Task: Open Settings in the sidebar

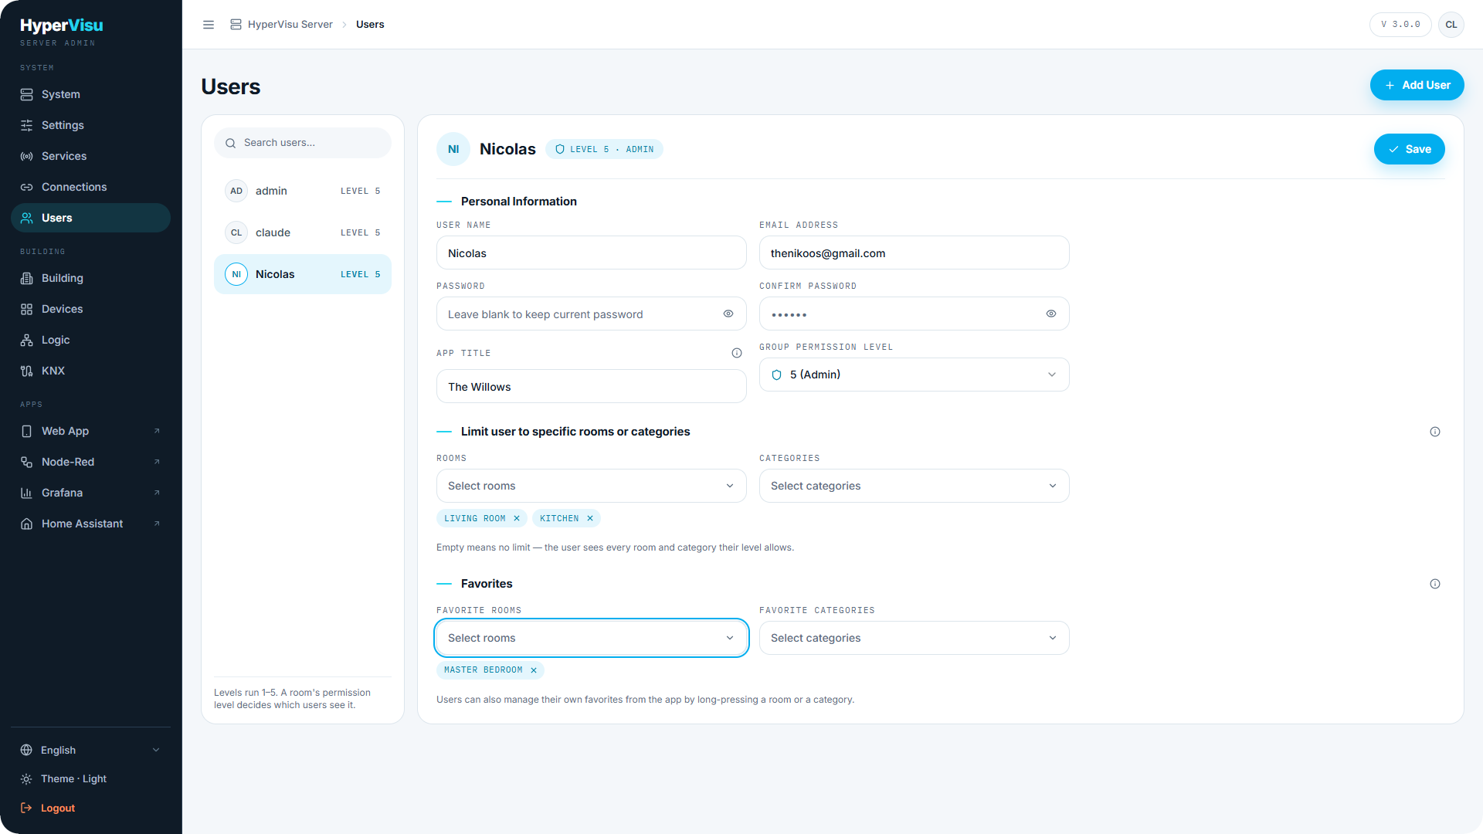Action: 91,125
